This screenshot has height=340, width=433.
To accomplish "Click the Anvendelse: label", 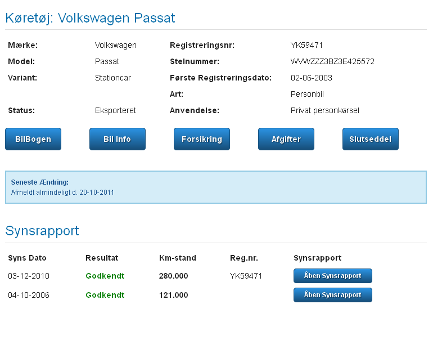I will 195,110.
